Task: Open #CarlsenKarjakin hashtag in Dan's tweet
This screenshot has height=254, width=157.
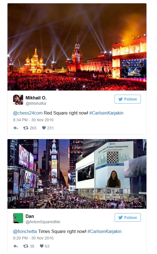Action: [104, 232]
